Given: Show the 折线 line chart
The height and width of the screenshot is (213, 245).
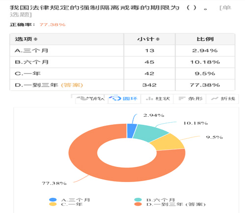Looking at the screenshot, I should (222, 99).
